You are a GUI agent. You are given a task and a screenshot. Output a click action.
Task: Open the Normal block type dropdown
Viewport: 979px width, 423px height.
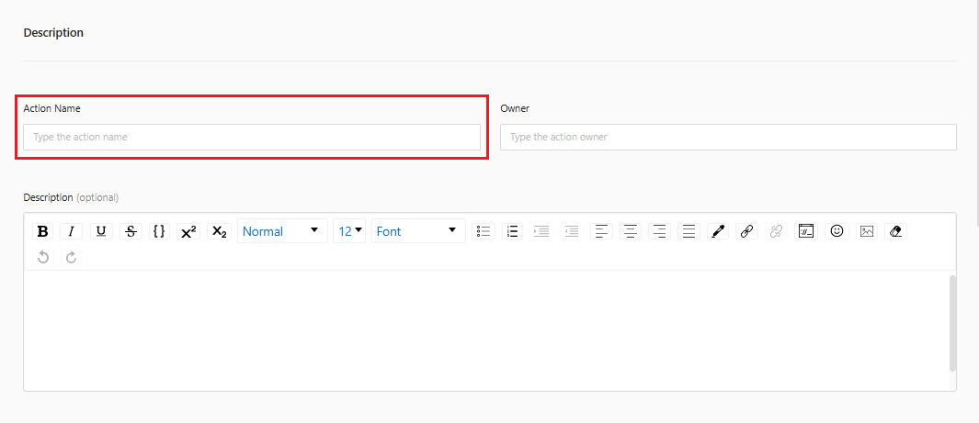click(x=281, y=231)
